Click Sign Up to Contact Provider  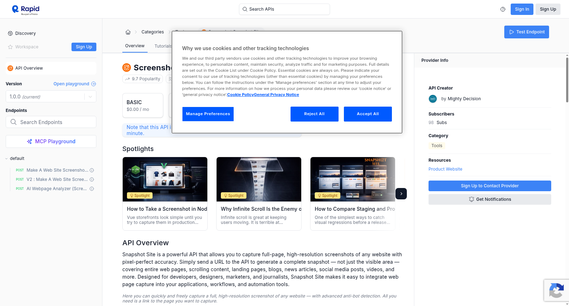point(490,186)
